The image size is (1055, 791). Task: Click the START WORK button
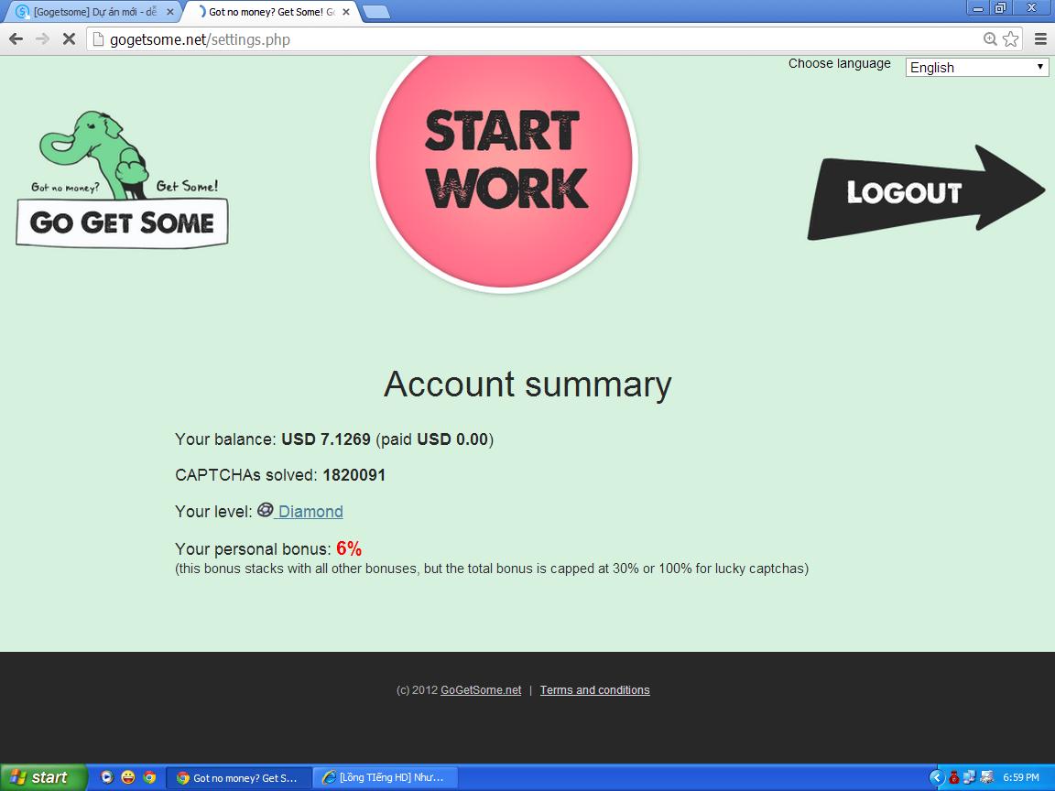point(505,159)
